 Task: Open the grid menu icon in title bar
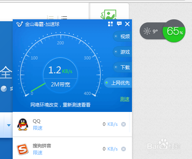click(x=110, y=24)
